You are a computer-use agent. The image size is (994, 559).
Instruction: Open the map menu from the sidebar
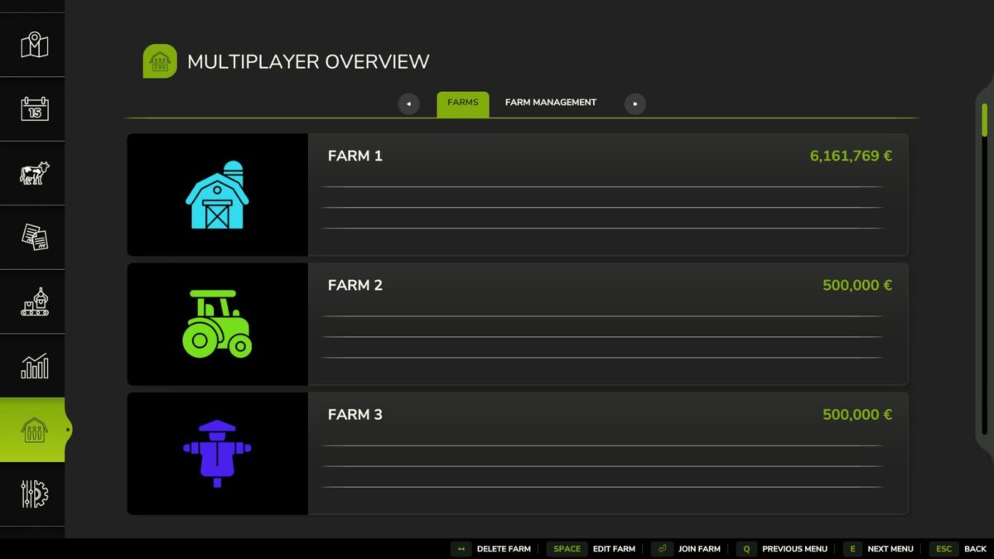[33, 45]
